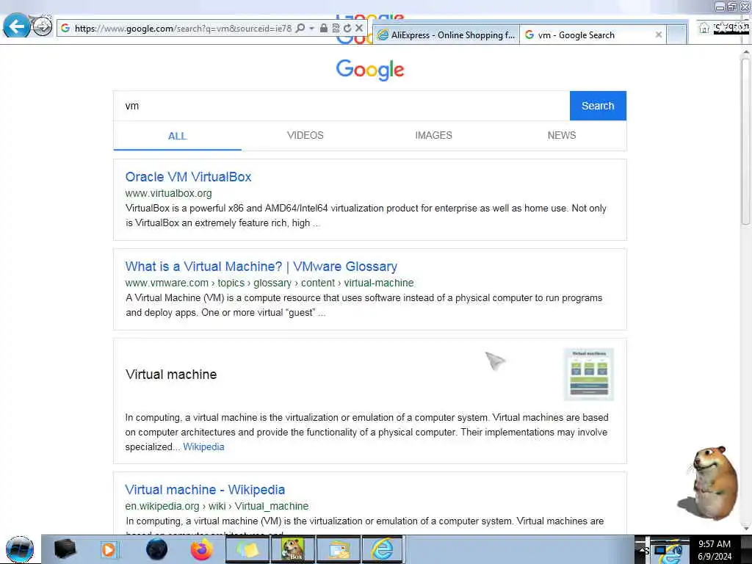Switch to the AliExpress - Online Shopping tab
The height and width of the screenshot is (564, 752).
446,35
